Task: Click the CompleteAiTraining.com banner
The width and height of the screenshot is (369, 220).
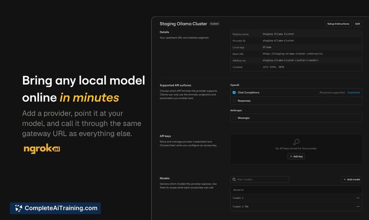Action: 55,208
